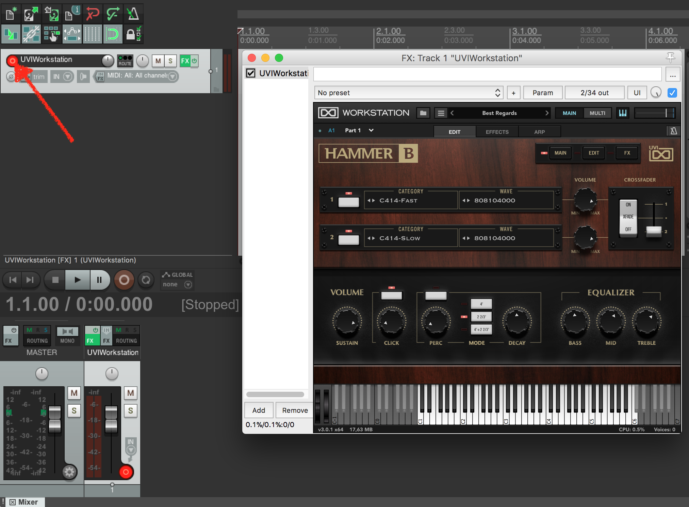Toggle the keyboard display icon
Viewport: 689px width, 507px height.
(623, 113)
